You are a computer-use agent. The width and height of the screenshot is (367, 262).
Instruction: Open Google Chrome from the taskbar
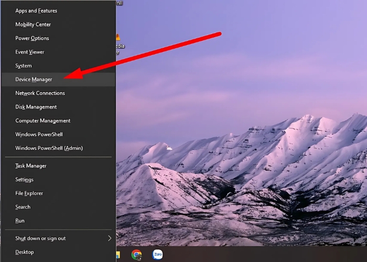(136, 255)
